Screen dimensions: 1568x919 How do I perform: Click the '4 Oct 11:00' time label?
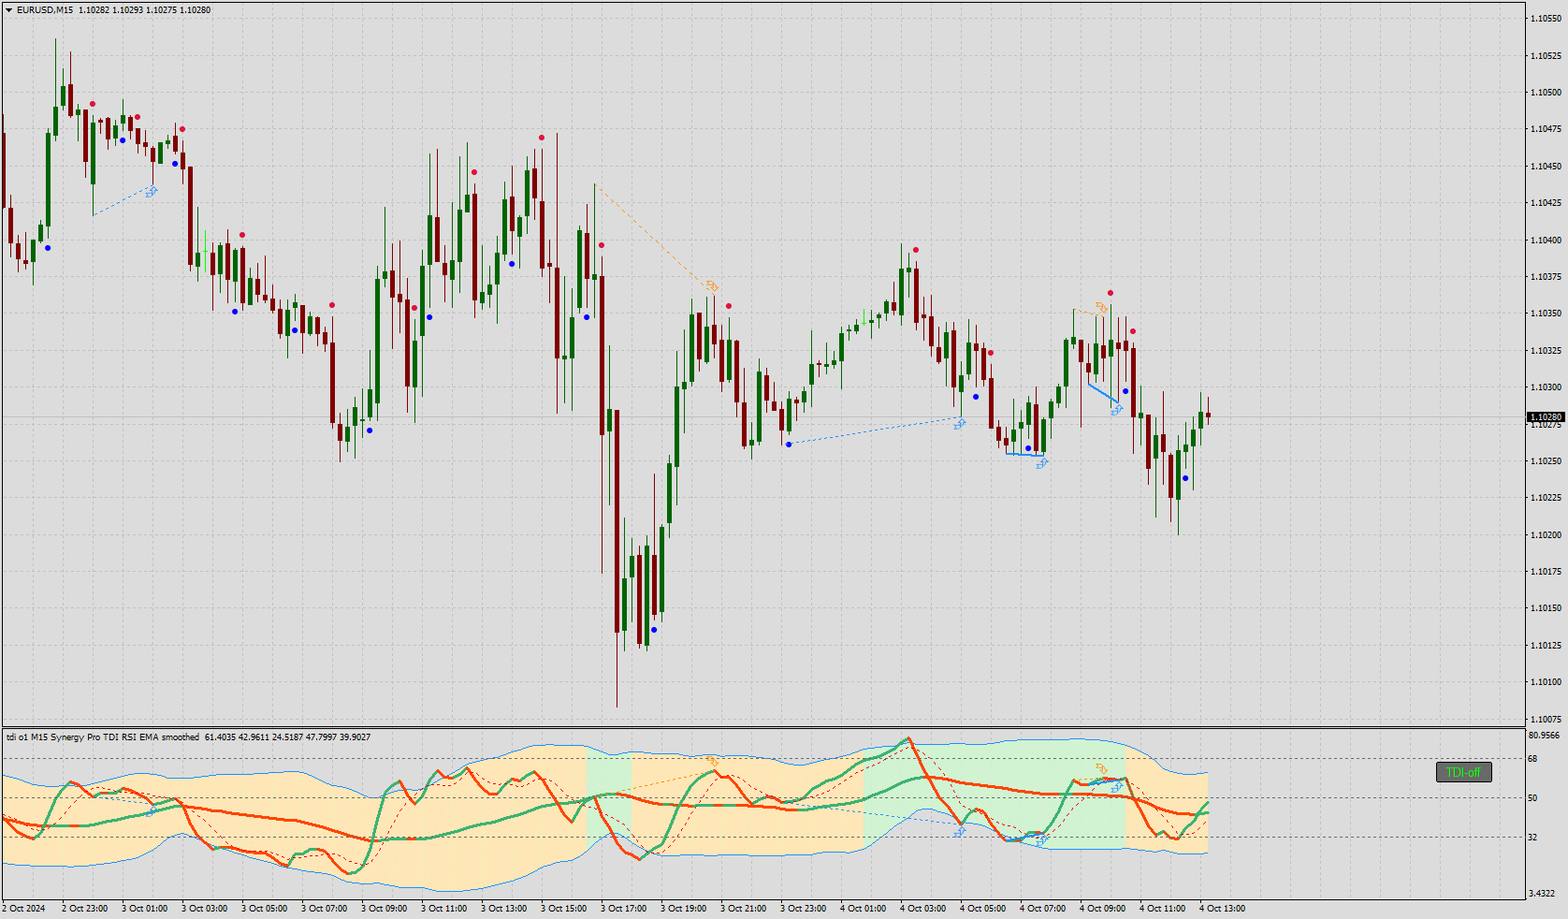click(x=1162, y=909)
